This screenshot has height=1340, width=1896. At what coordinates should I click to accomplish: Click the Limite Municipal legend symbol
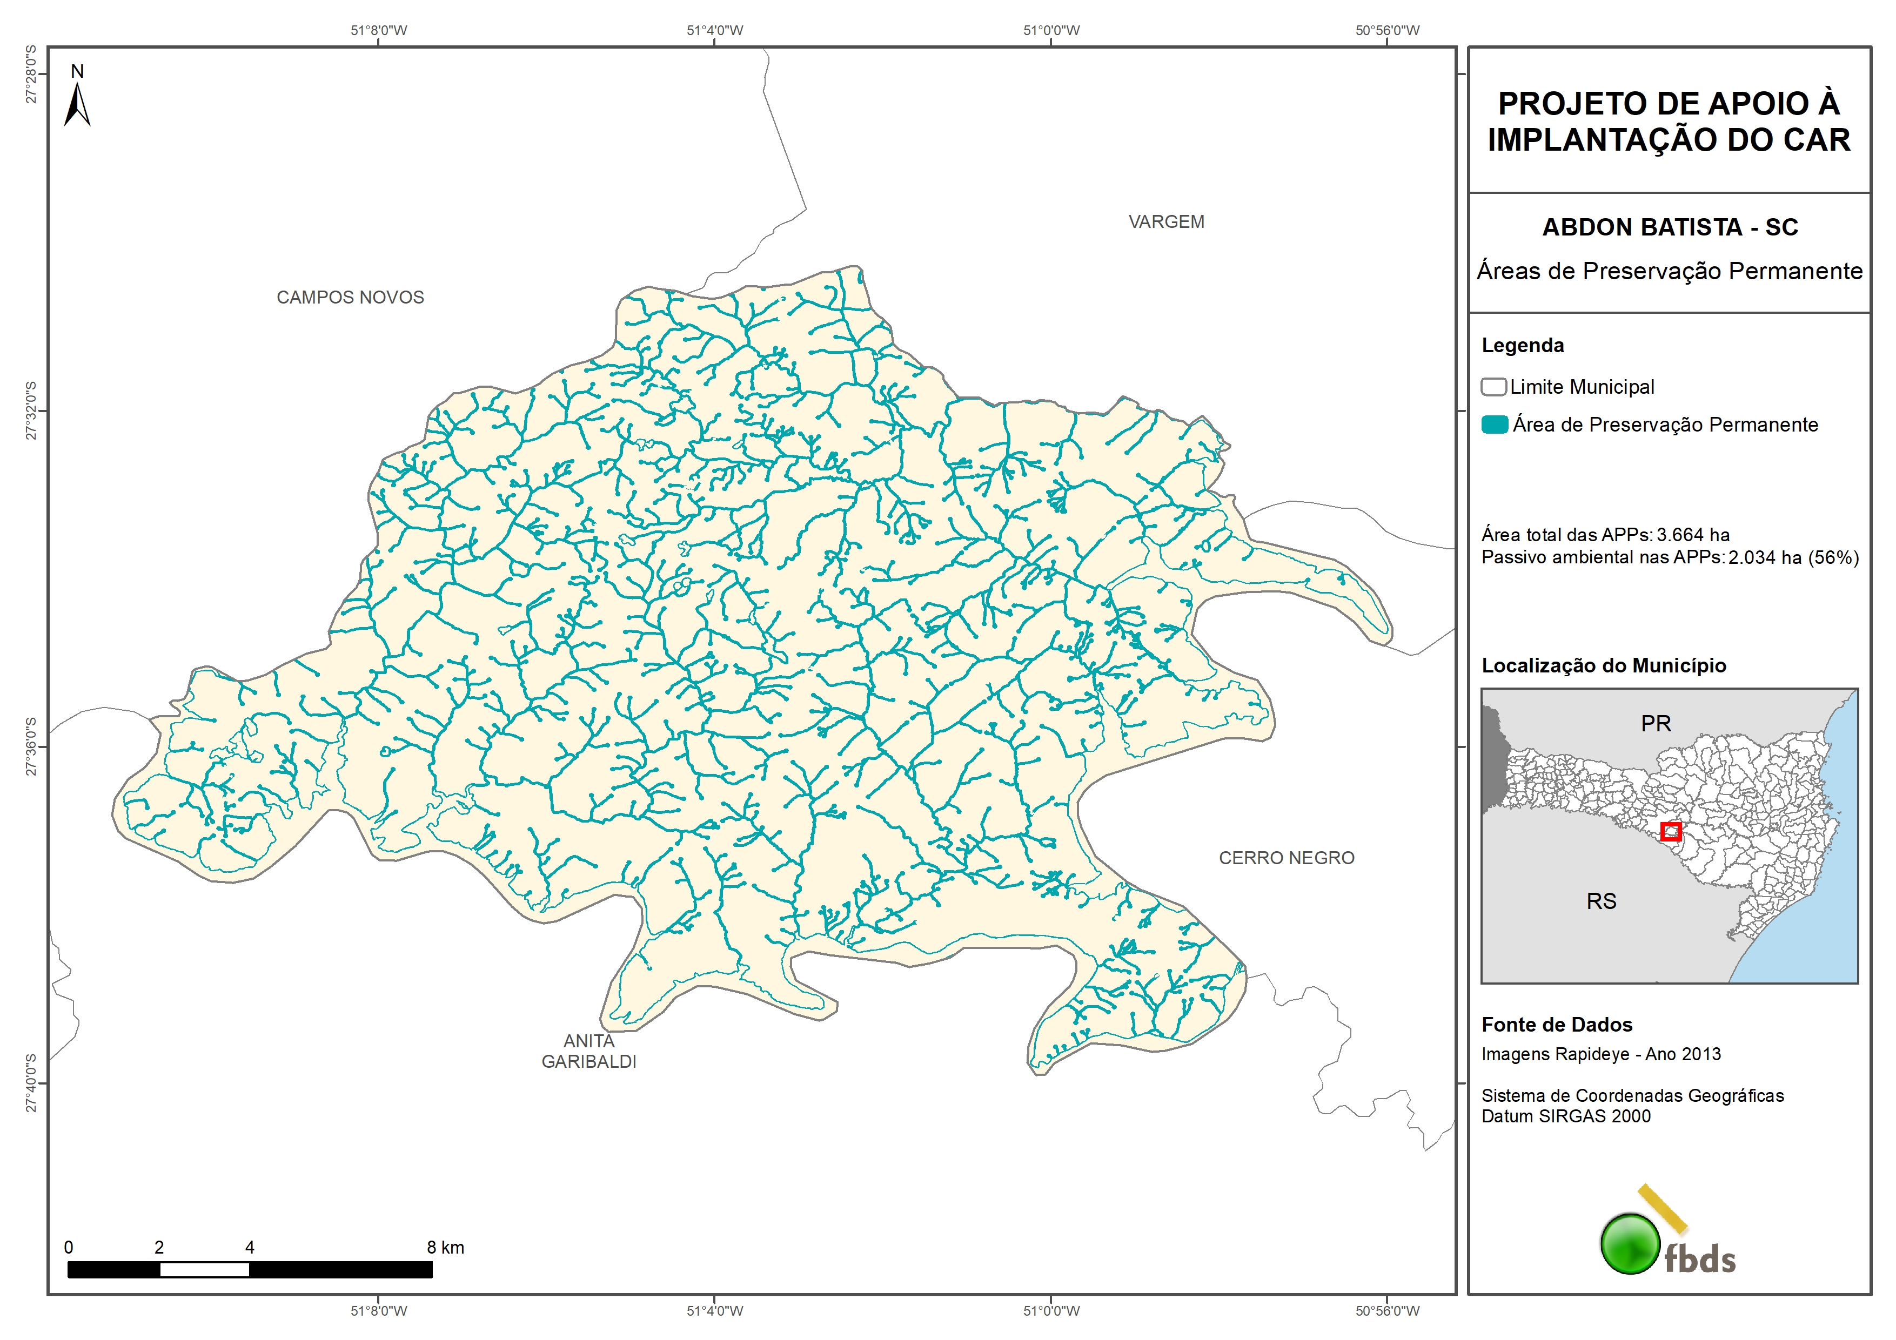pos(1493,387)
